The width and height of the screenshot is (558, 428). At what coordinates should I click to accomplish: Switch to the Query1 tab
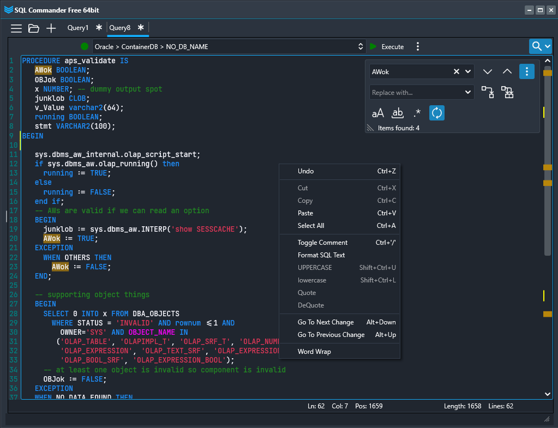77,28
